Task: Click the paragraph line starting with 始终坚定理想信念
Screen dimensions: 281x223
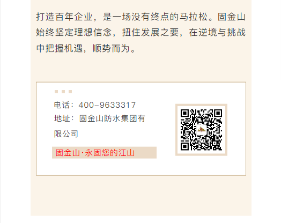Action: (141, 32)
